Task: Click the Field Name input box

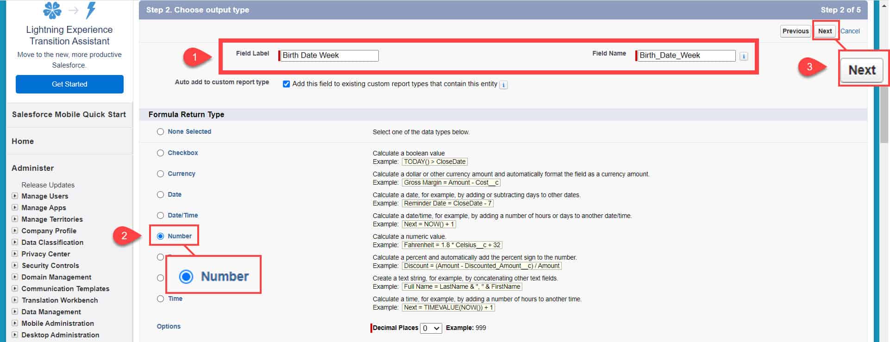Action: coord(686,56)
